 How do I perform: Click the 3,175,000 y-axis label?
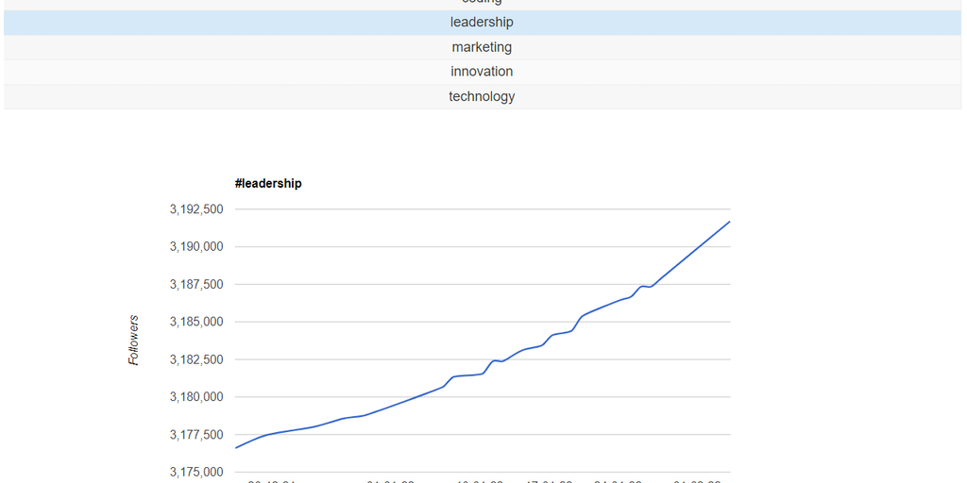pos(196,472)
